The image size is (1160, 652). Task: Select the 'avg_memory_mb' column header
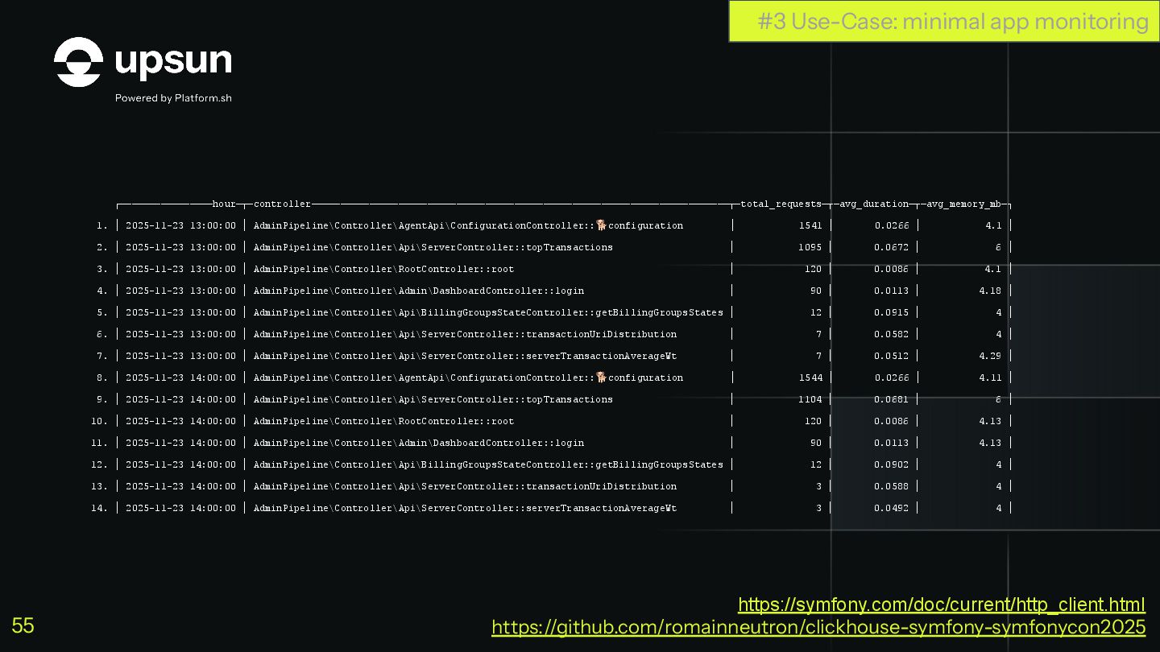[964, 204]
